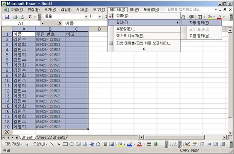
Task: Open the 편집(E) menu
Action: 34,10
